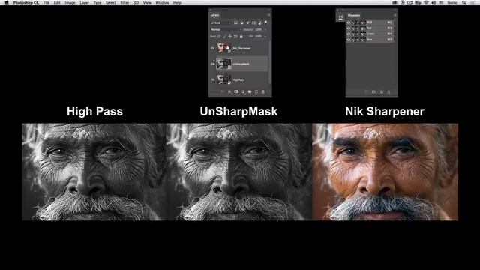Click prevent artboard auto-nesting lock icon
The image size is (480, 270).
pyautogui.click(x=235, y=37)
